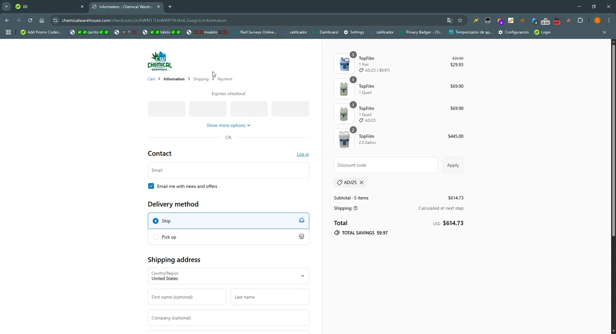Image resolution: width=616 pixels, height=334 pixels.
Task: Uncheck Email me with news and offers
Action: tap(151, 186)
